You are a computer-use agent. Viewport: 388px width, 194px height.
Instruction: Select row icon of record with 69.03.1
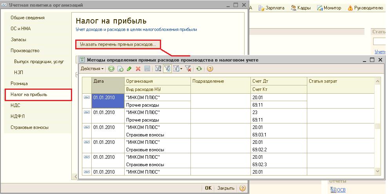pyautogui.click(x=87, y=127)
